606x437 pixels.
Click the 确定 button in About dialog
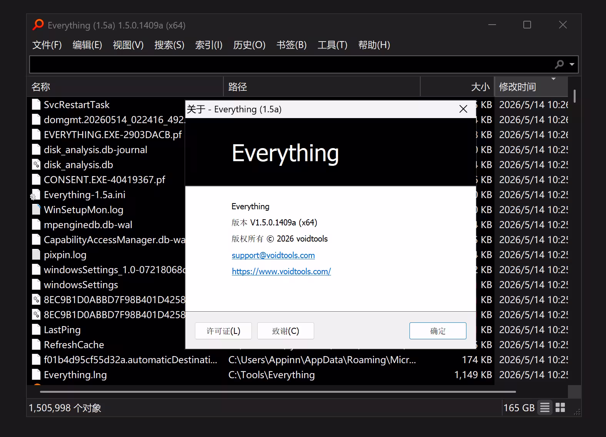[438, 331]
